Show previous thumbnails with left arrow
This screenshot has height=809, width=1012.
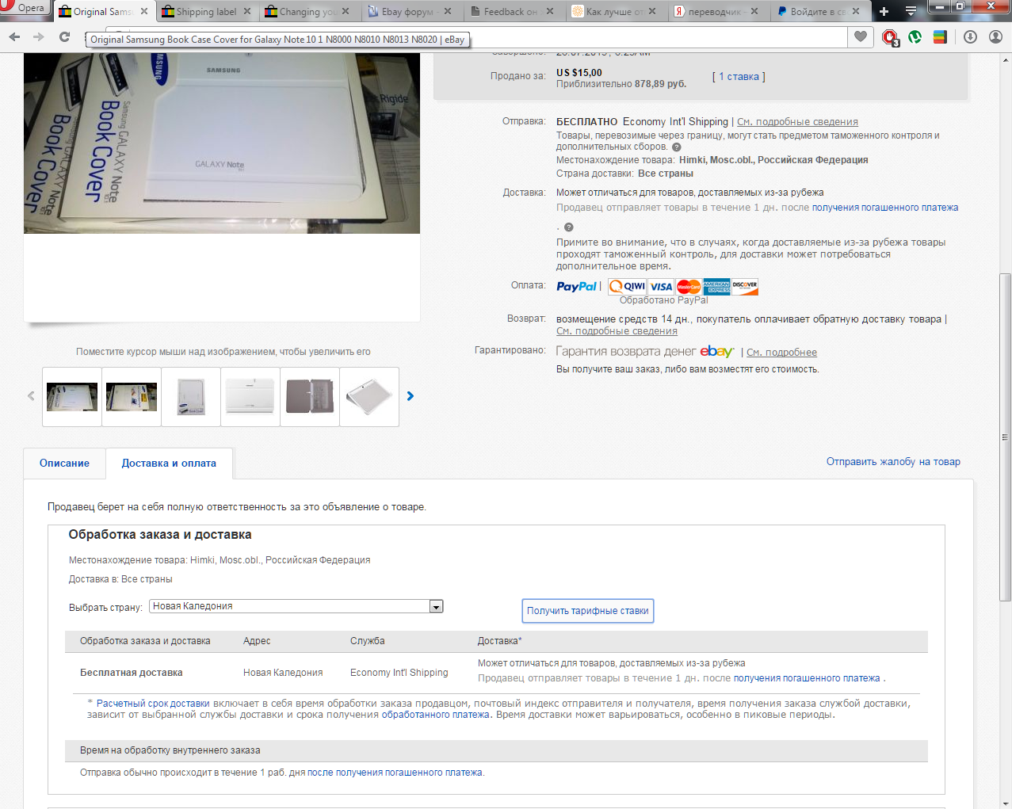pyautogui.click(x=31, y=396)
